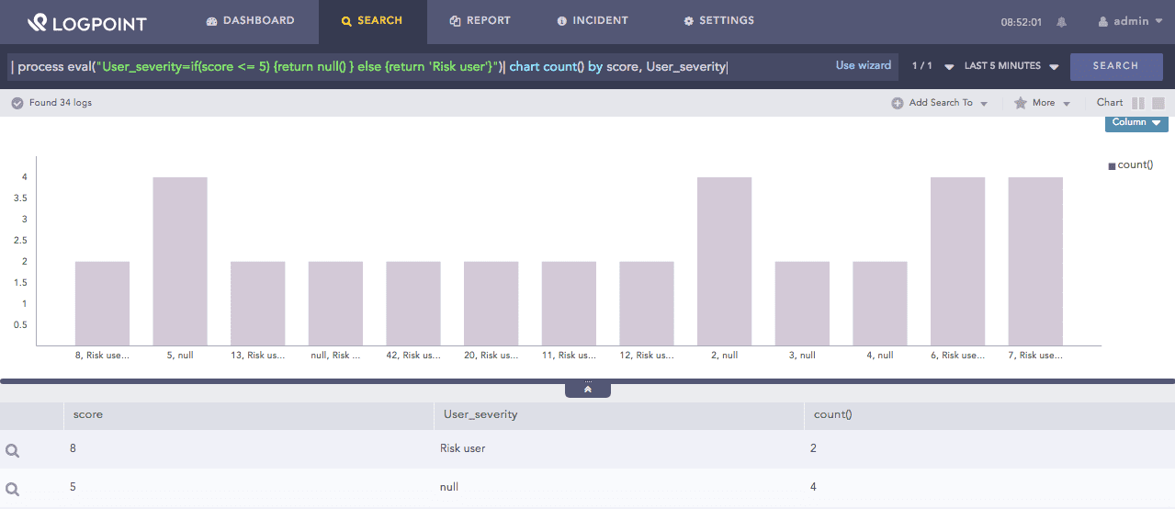Click the Use wizard link
1175x509 pixels.
point(863,66)
